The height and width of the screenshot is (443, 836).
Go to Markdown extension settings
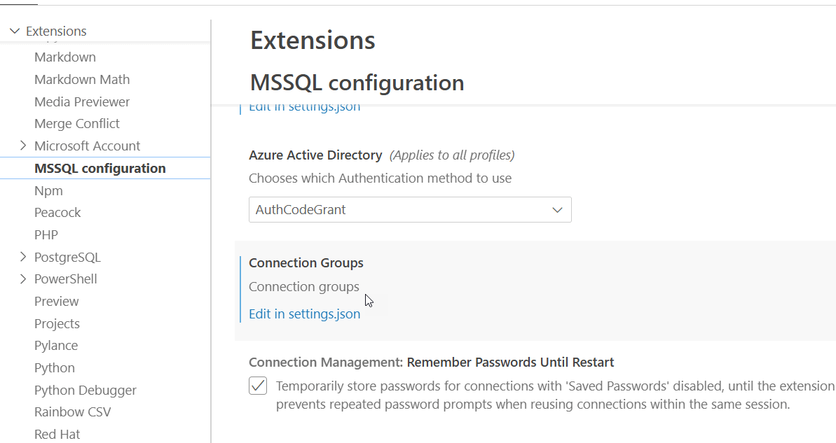pyautogui.click(x=65, y=57)
